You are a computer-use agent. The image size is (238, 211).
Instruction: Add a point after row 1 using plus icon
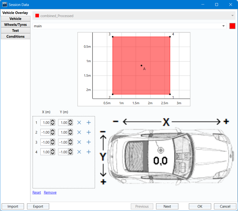[89, 122]
